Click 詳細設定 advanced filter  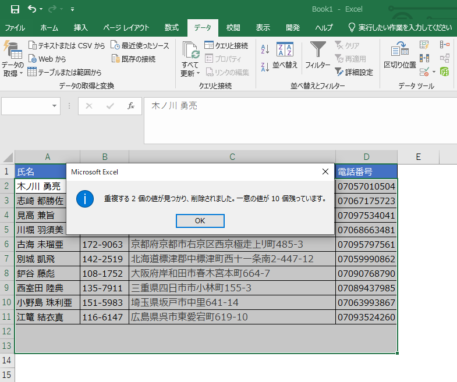[354, 72]
